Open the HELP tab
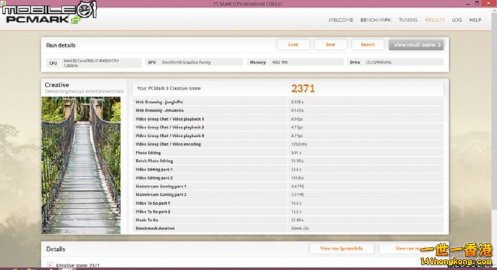Viewport: 497px width, 270px height. [x=475, y=20]
